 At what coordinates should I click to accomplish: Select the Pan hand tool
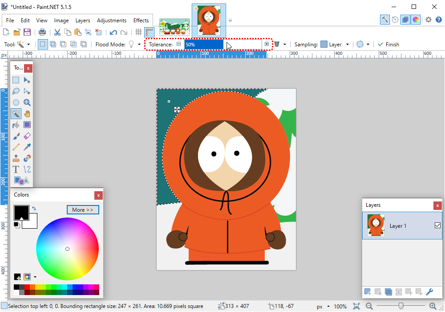point(27,114)
